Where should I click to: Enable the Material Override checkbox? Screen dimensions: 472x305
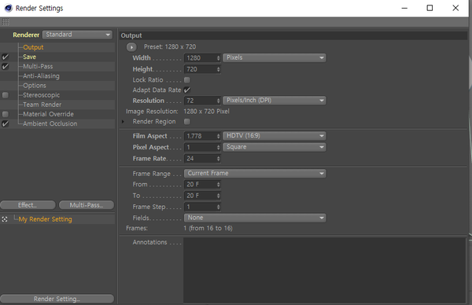coord(6,114)
